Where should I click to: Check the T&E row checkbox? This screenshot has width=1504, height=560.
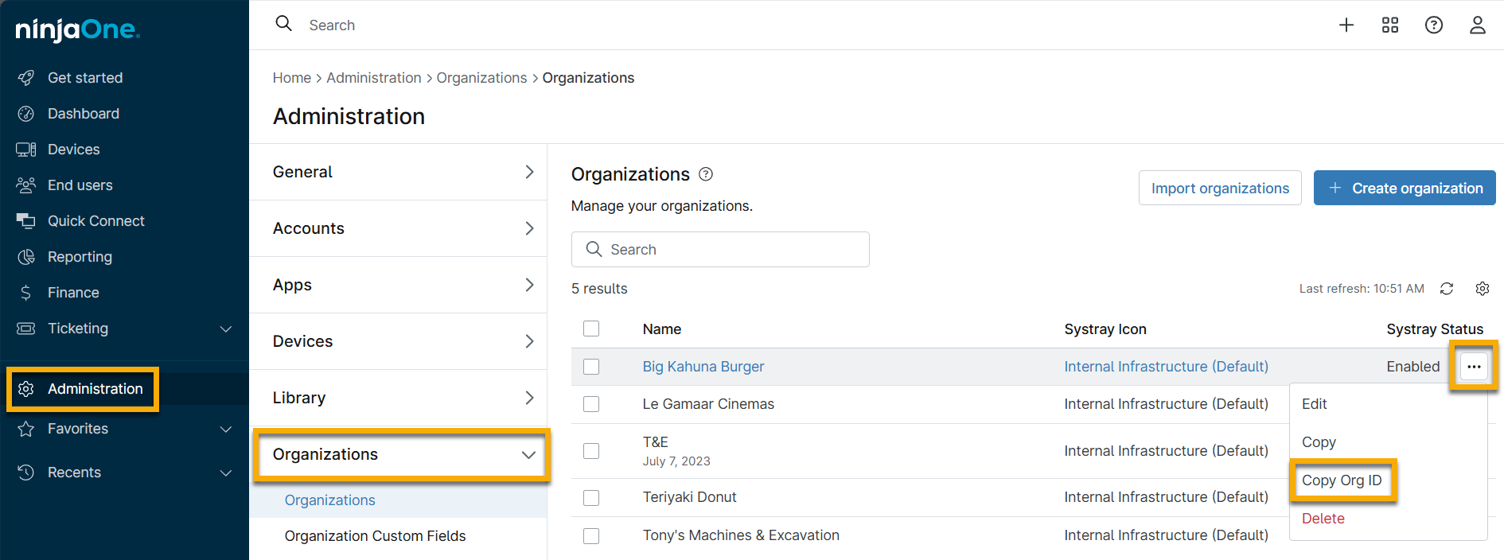(x=591, y=451)
